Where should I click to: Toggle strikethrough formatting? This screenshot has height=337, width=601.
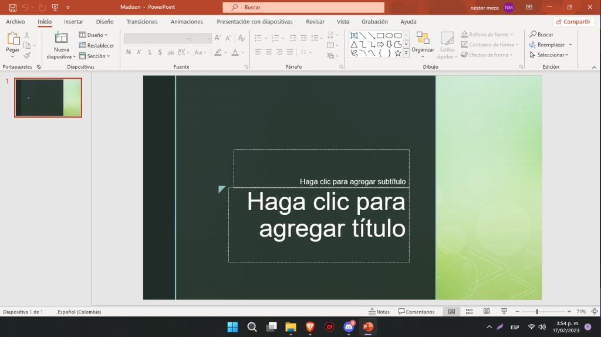pos(171,52)
